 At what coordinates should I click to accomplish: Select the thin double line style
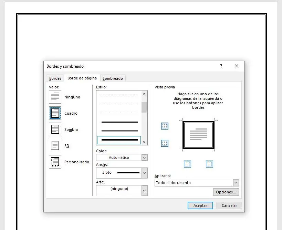point(119,122)
